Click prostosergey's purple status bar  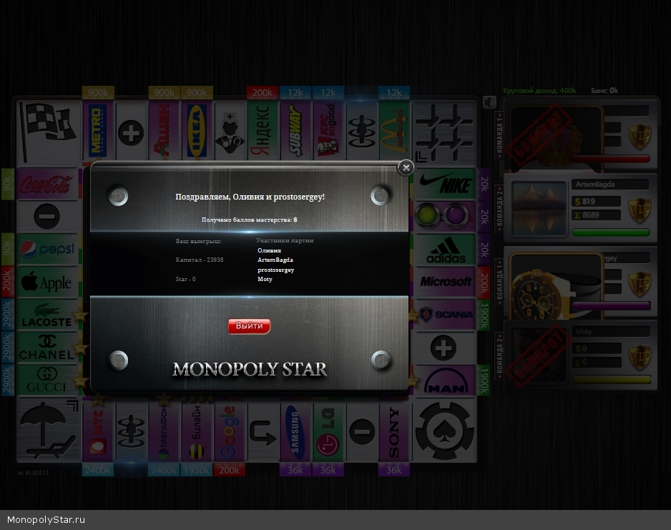pyautogui.click(x=611, y=306)
